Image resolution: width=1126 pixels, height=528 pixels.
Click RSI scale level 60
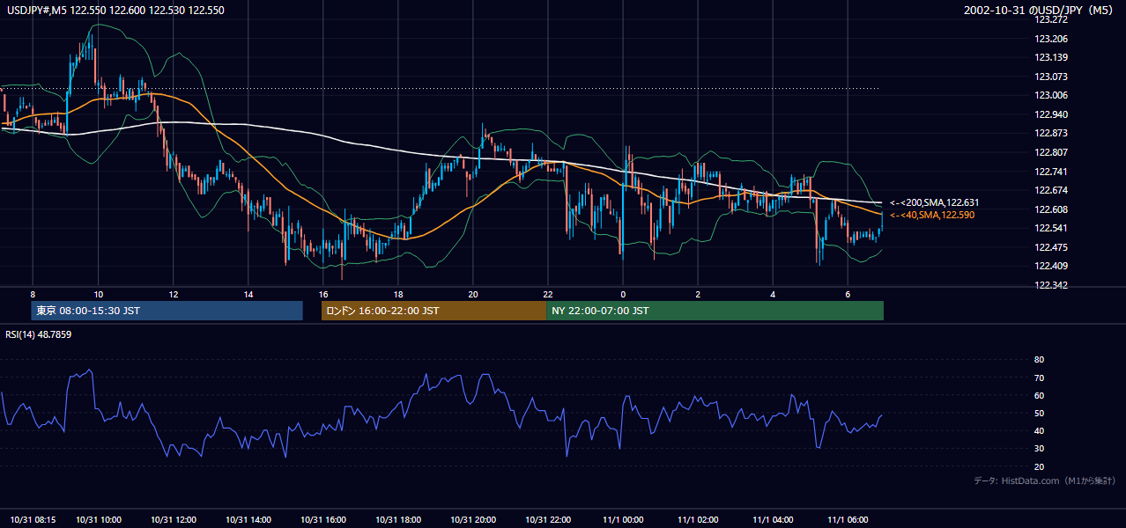coord(1039,395)
